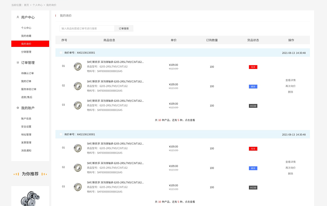Click the 订单搜索 button

(124, 28)
